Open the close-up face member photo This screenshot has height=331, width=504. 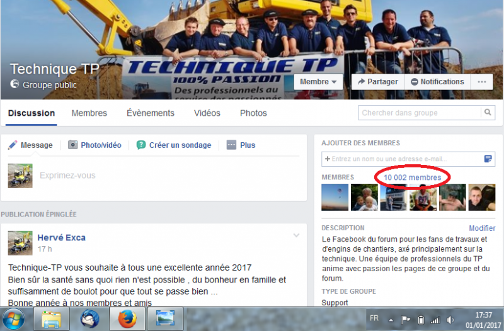[482, 197]
